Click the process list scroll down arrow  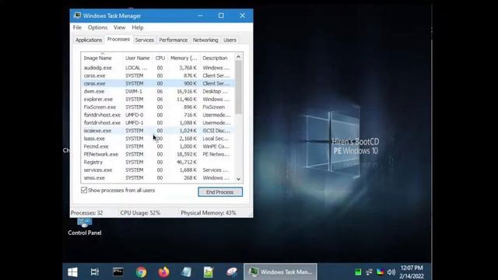(239, 179)
